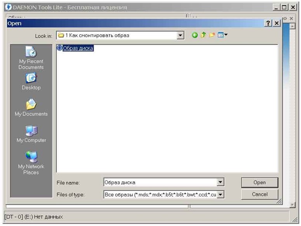Screen dimensions: 301x226
Task: Open My Network Places location
Action: (x=31, y=163)
